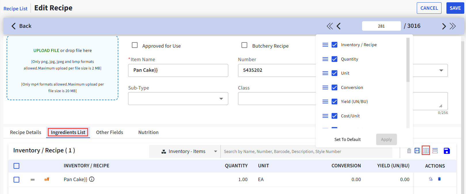This screenshot has height=194, width=466.
Task: Click Back label in navigation bar
Action: [25, 26]
